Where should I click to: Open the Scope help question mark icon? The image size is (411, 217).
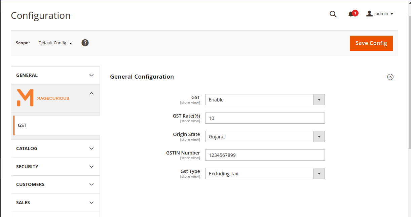85,43
